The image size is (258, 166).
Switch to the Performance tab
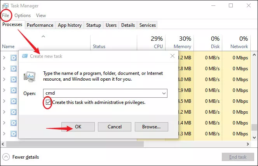pos(40,25)
